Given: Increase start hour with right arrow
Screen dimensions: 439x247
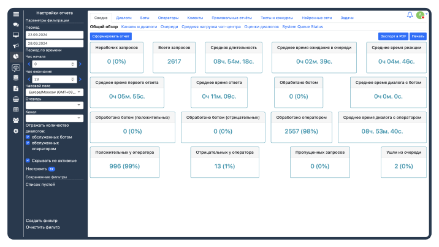Looking at the screenshot, I should click(x=80, y=64).
